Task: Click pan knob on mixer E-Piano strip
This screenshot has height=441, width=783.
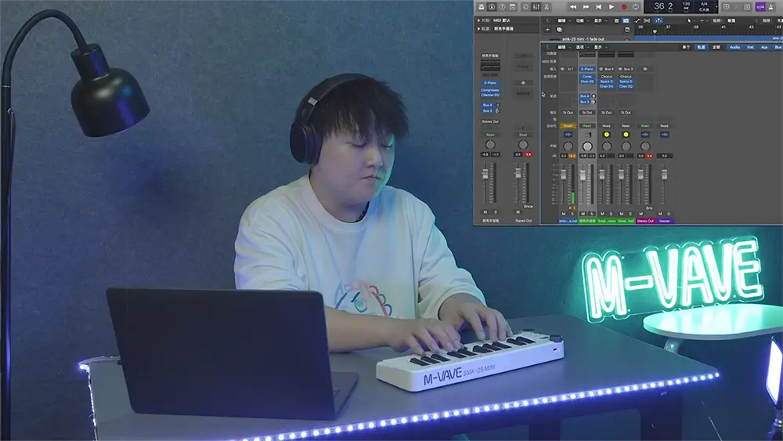Action: [x=587, y=146]
